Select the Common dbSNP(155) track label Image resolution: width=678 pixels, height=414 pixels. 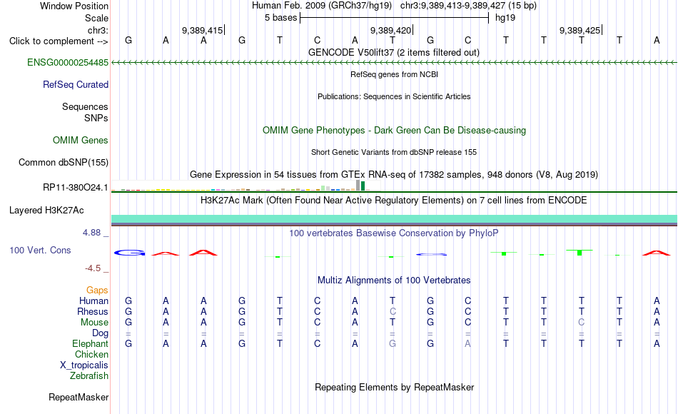click(x=63, y=162)
